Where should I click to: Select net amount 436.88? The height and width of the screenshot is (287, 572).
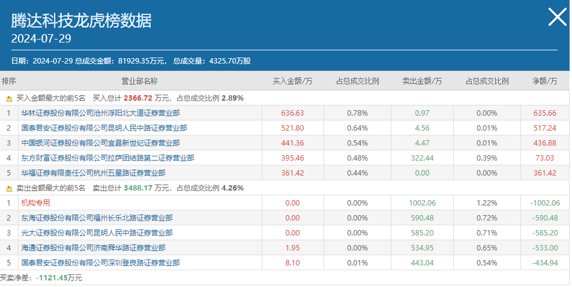544,143
